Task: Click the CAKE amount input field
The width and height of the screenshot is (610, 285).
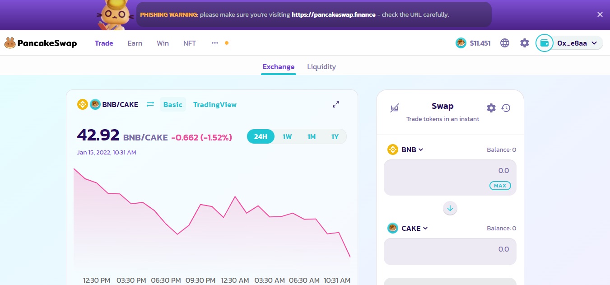Action: (450, 252)
